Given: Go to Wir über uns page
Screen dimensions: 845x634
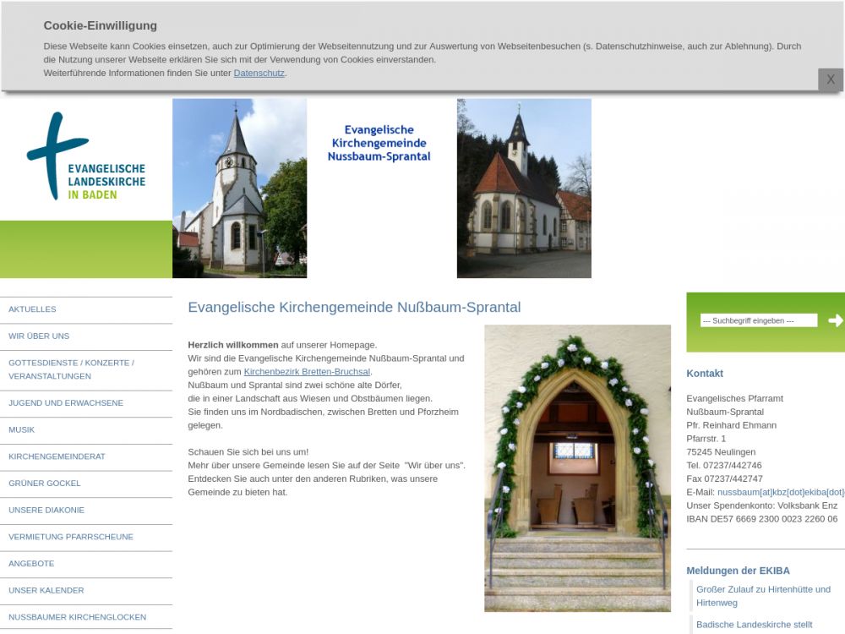Looking at the screenshot, I should pos(39,336).
